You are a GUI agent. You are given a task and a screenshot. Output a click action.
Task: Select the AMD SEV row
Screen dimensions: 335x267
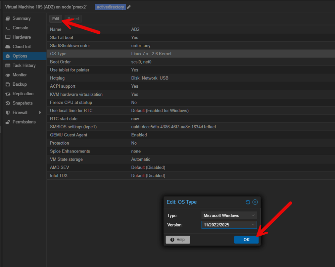coord(191,167)
